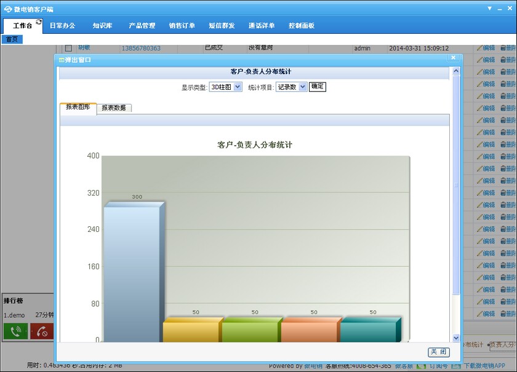The height and width of the screenshot is (372, 517).
Task: Click the tall blue bar labeled 300
Action: click(134, 272)
